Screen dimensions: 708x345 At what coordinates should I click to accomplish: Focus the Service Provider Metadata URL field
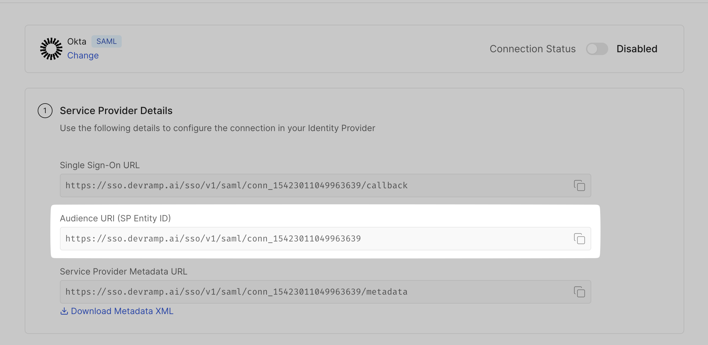pyautogui.click(x=309, y=292)
